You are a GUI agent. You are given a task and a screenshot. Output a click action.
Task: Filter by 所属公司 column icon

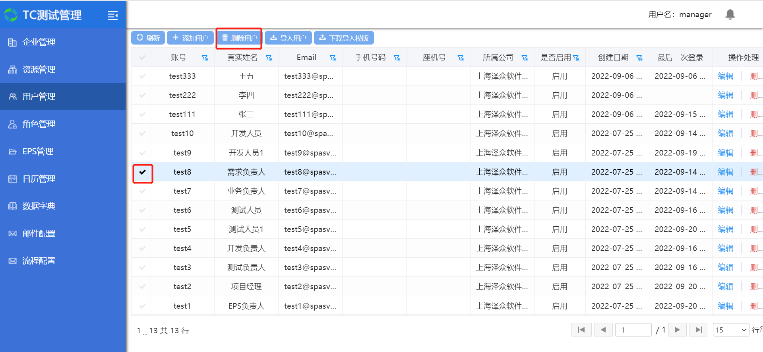tap(525, 58)
